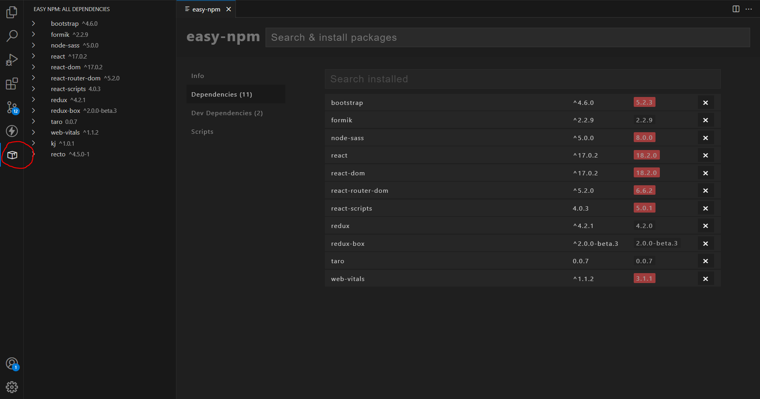760x399 pixels.
Task: Click the EASY NPM: ALL DEPENDENCIES header
Action: click(x=72, y=9)
